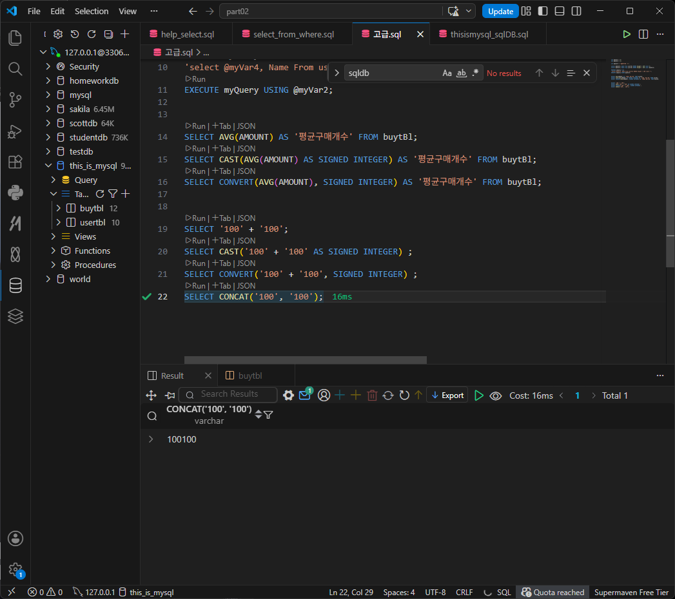675x599 pixels.
Task: Toggle the eye icon in results toolbar
Action: 496,395
